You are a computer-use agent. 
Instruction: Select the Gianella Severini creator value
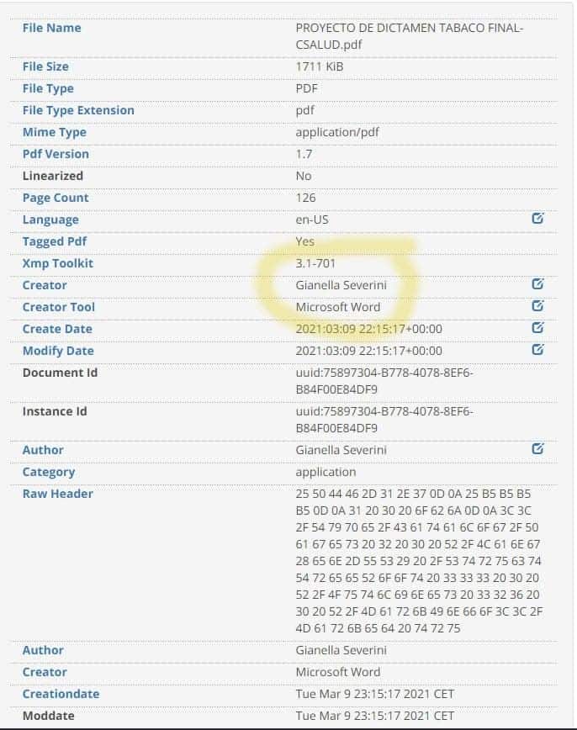pos(341,285)
